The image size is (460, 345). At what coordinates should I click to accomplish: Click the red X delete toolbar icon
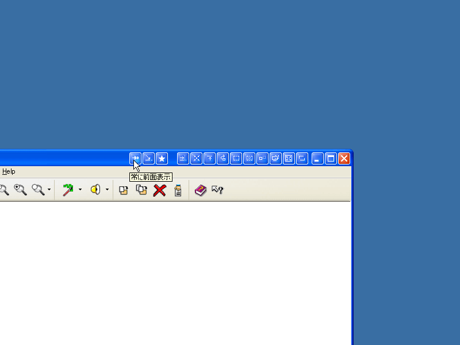pos(160,190)
